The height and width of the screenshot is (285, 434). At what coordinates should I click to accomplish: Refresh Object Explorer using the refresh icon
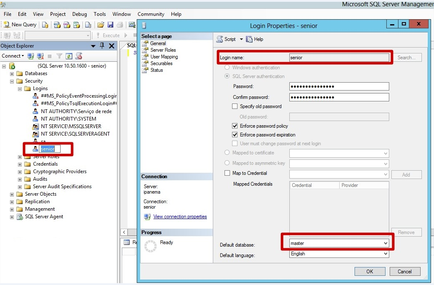[69, 56]
